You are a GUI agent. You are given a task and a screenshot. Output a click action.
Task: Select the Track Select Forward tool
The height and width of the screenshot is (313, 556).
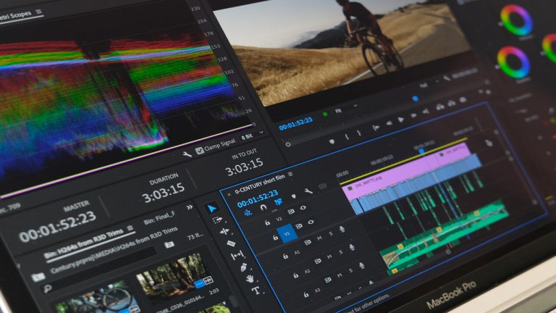(x=216, y=219)
